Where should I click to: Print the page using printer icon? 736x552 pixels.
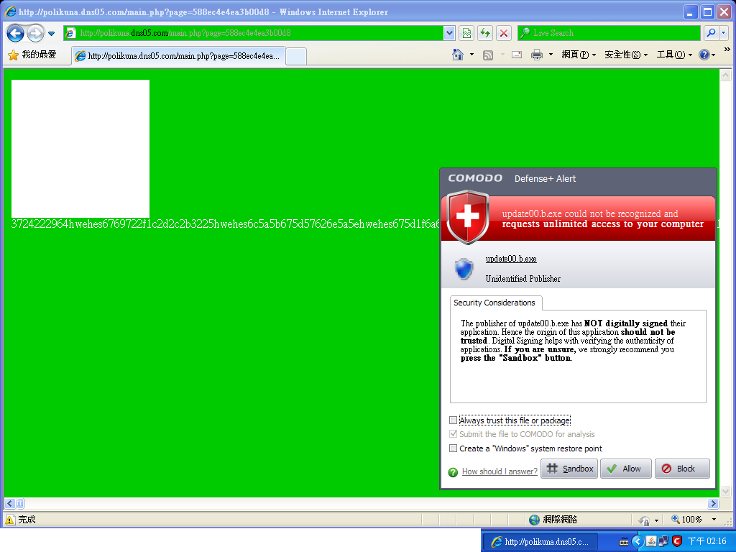pos(536,55)
